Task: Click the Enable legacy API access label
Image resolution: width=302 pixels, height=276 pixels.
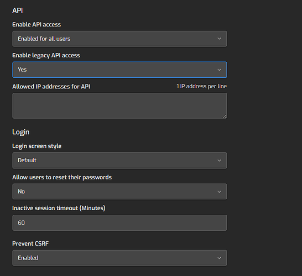Action: point(46,56)
